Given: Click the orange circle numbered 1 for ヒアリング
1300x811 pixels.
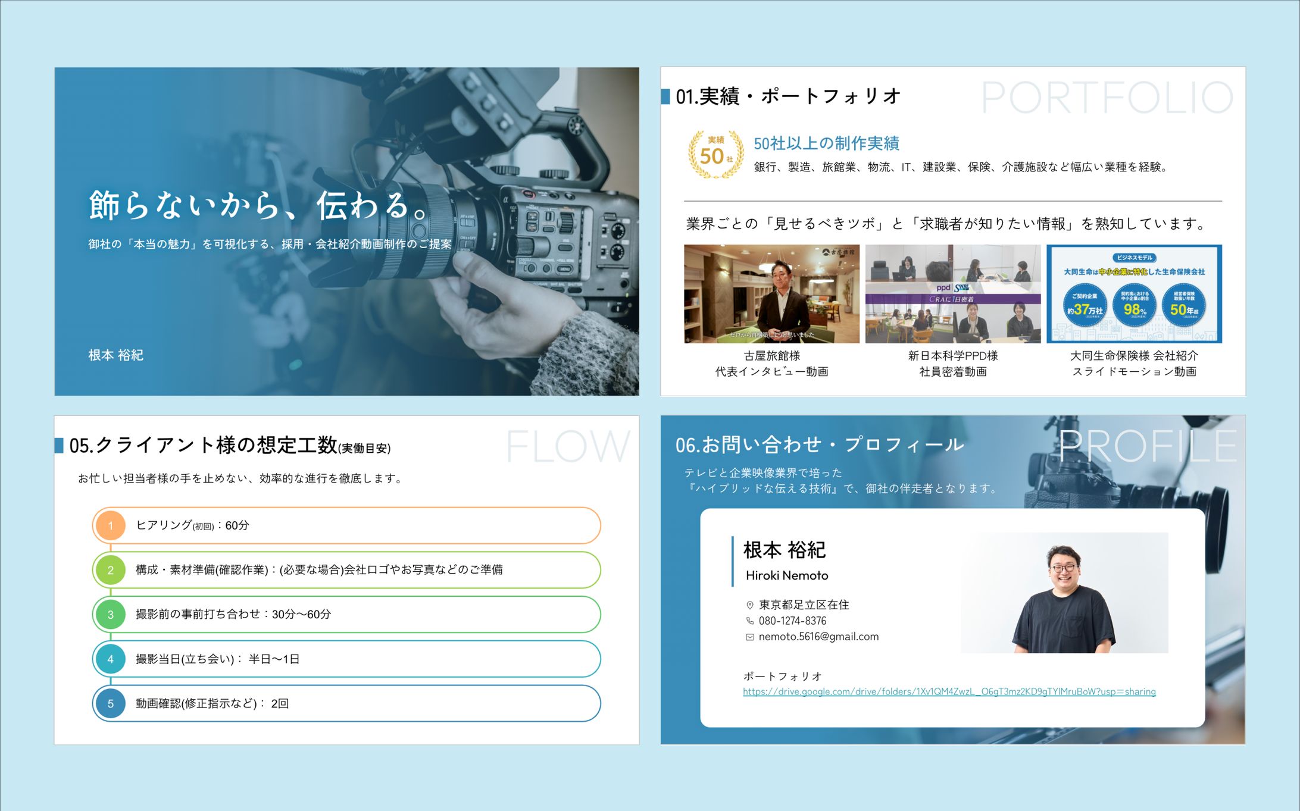Looking at the screenshot, I should click(111, 525).
